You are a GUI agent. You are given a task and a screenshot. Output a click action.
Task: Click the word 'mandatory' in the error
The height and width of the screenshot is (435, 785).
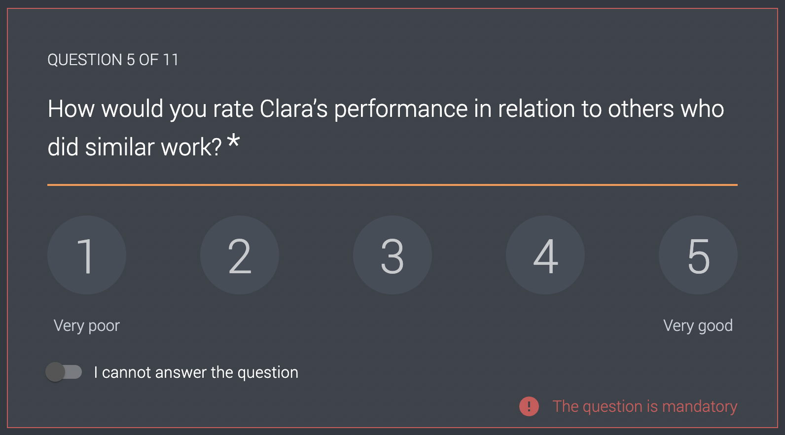coord(700,406)
